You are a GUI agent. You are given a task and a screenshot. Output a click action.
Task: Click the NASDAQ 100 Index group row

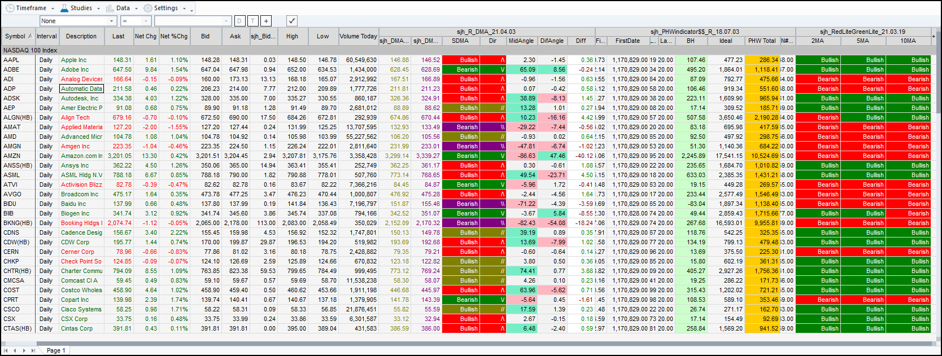tap(468, 50)
